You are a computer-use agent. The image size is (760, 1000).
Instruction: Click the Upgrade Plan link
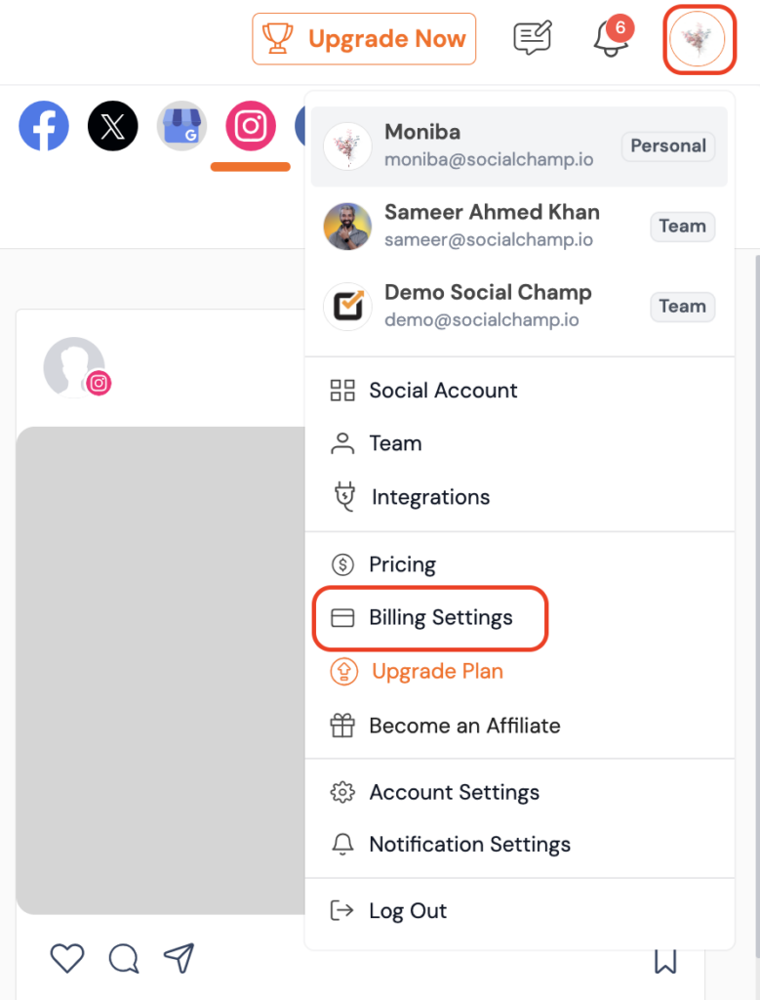[436, 672]
